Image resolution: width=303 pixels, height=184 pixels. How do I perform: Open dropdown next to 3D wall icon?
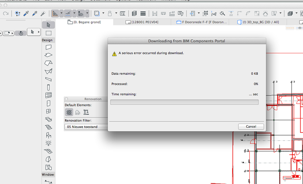pyautogui.click(x=296, y=13)
